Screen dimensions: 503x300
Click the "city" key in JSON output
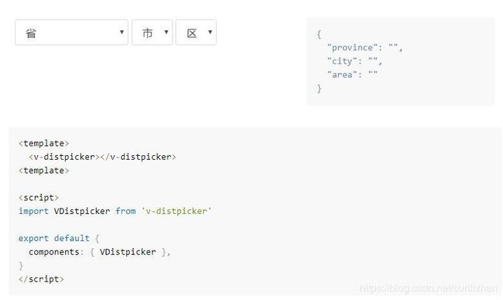pos(342,61)
